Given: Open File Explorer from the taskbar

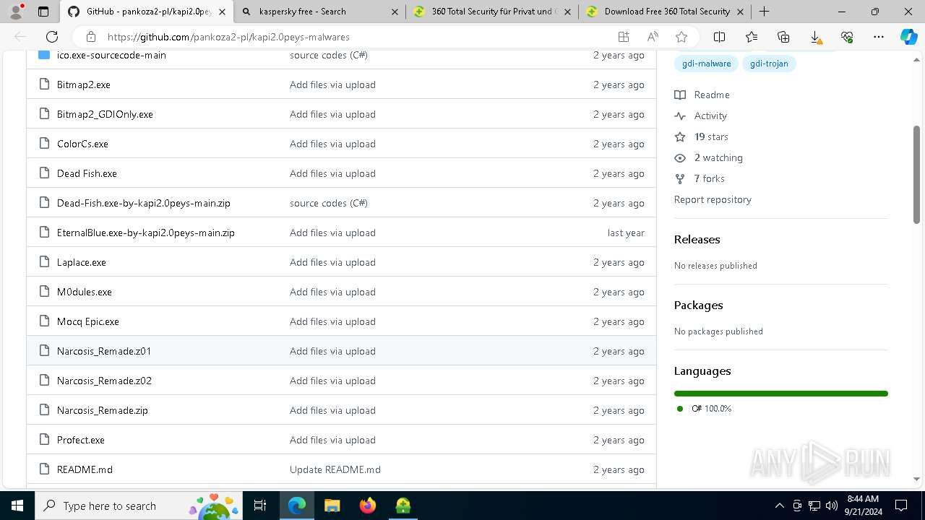Looking at the screenshot, I should (x=332, y=506).
